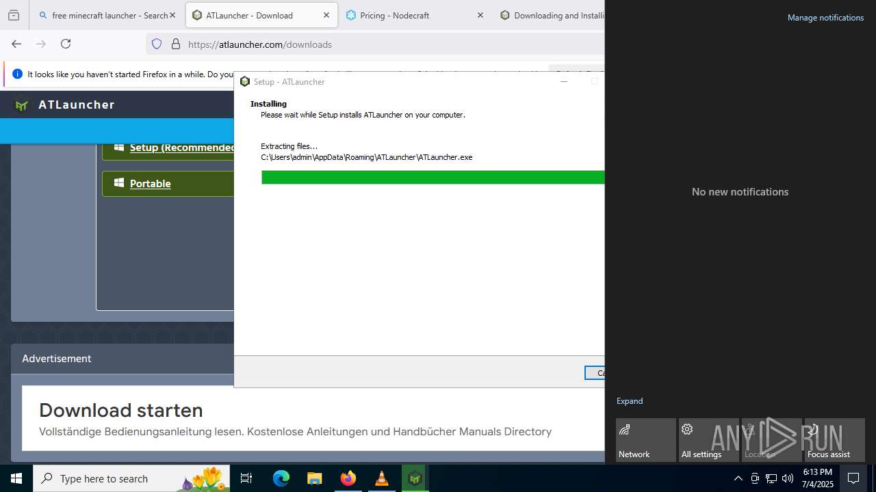Image resolution: width=876 pixels, height=492 pixels.
Task: Click the Portable download button
Action: [168, 183]
